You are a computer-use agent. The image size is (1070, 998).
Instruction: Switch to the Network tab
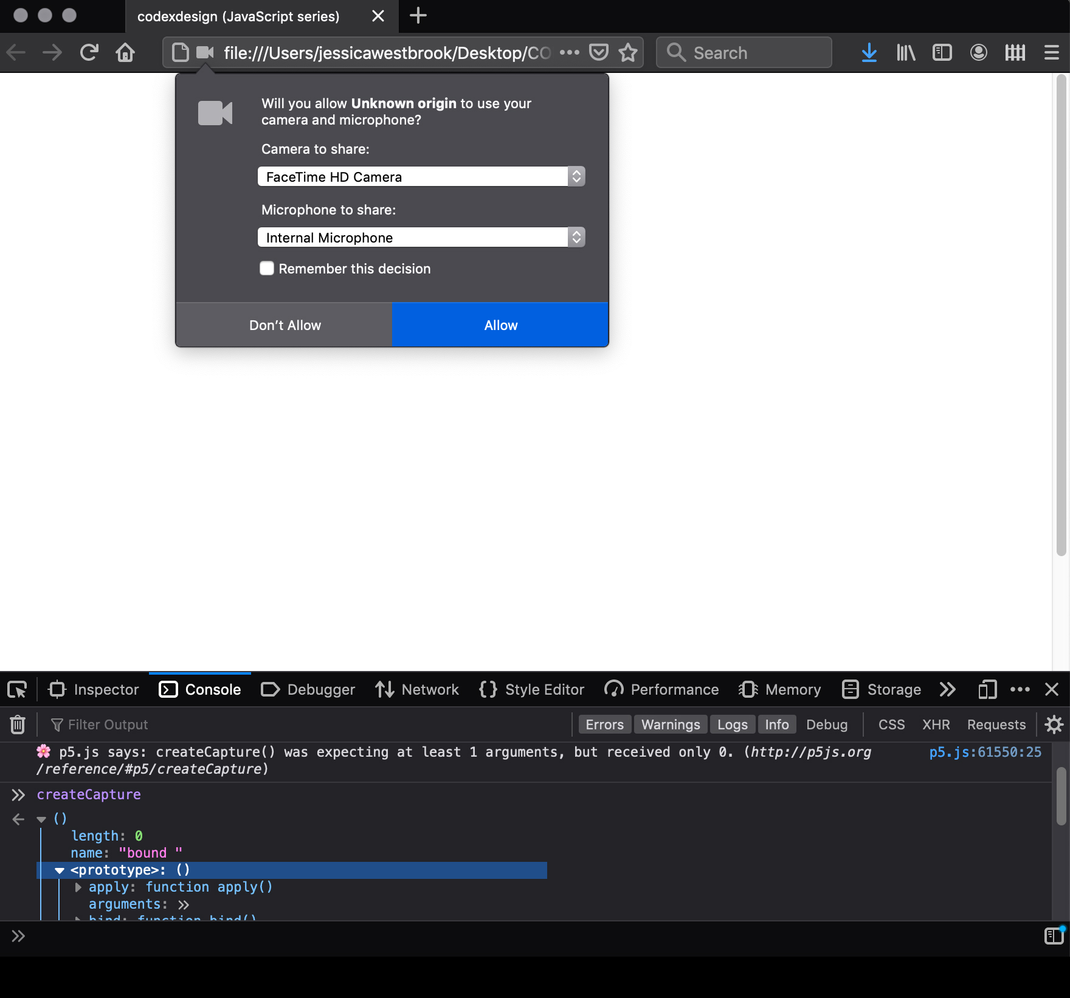tap(418, 689)
